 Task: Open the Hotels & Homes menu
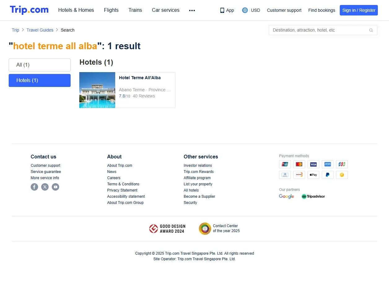point(76,10)
